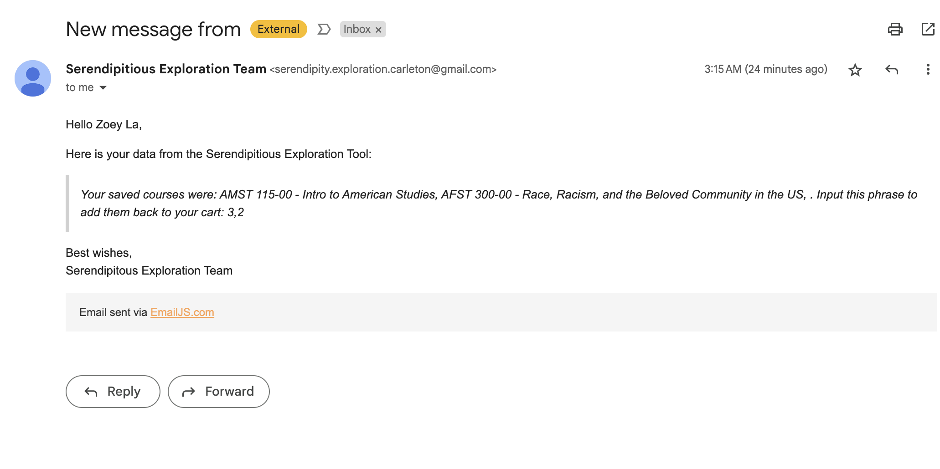Print this email with the printer icon
Viewport: 940px width, 469px height.
(895, 29)
